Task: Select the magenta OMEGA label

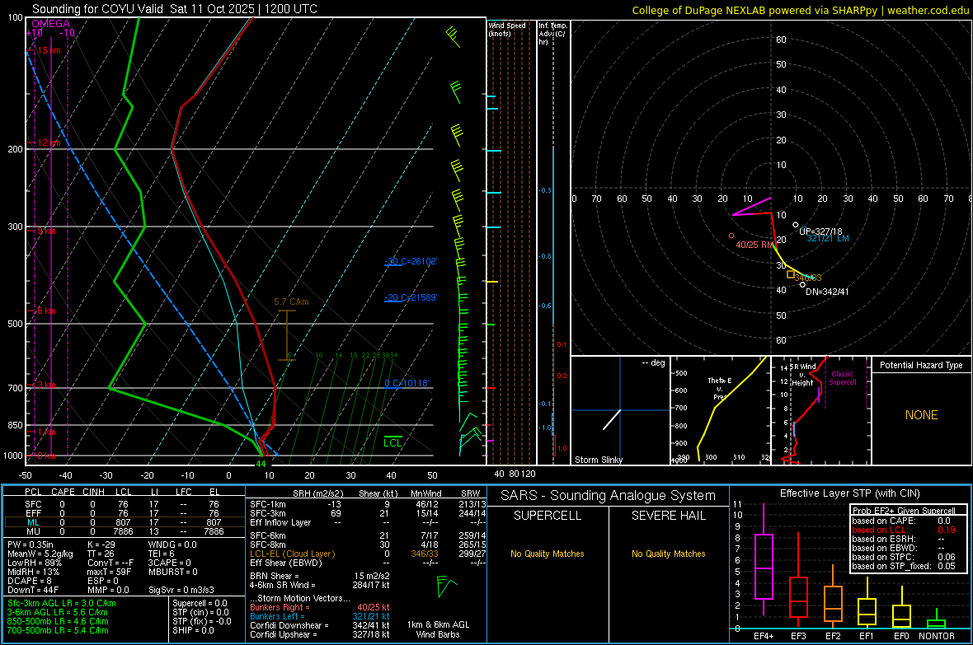Action: [x=50, y=24]
